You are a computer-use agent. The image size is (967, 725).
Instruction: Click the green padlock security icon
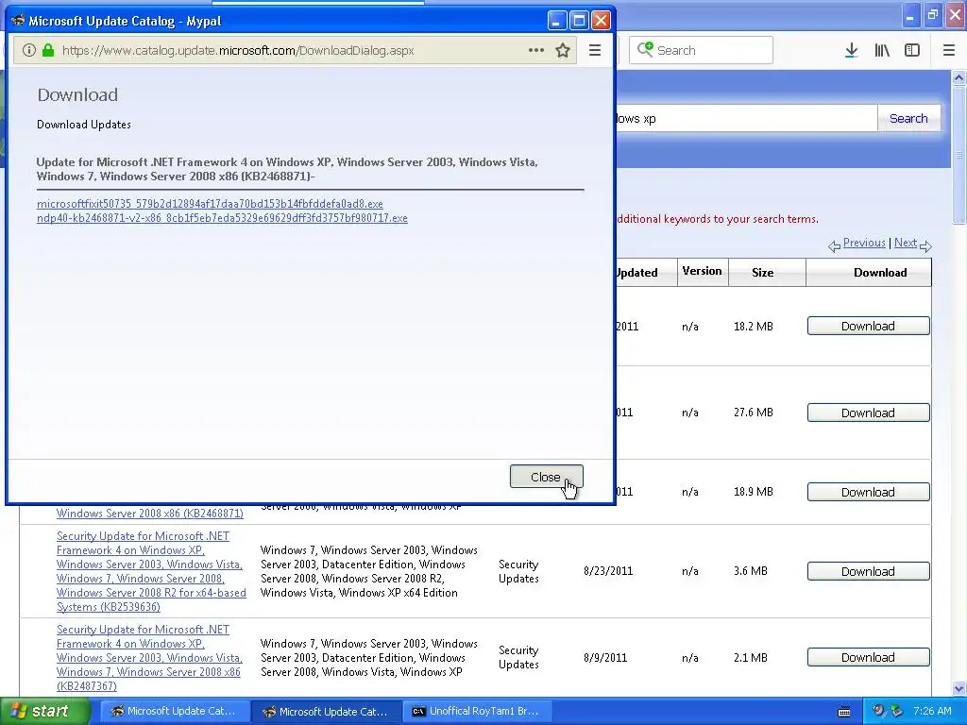tap(48, 51)
